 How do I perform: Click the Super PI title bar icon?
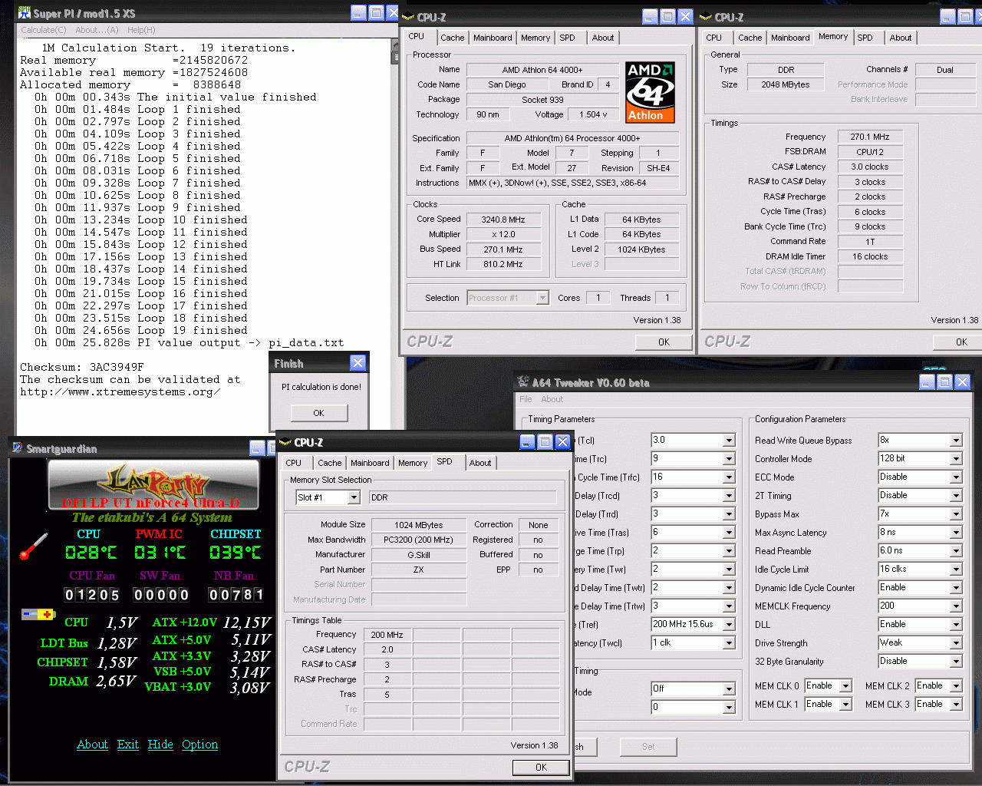[x=24, y=13]
